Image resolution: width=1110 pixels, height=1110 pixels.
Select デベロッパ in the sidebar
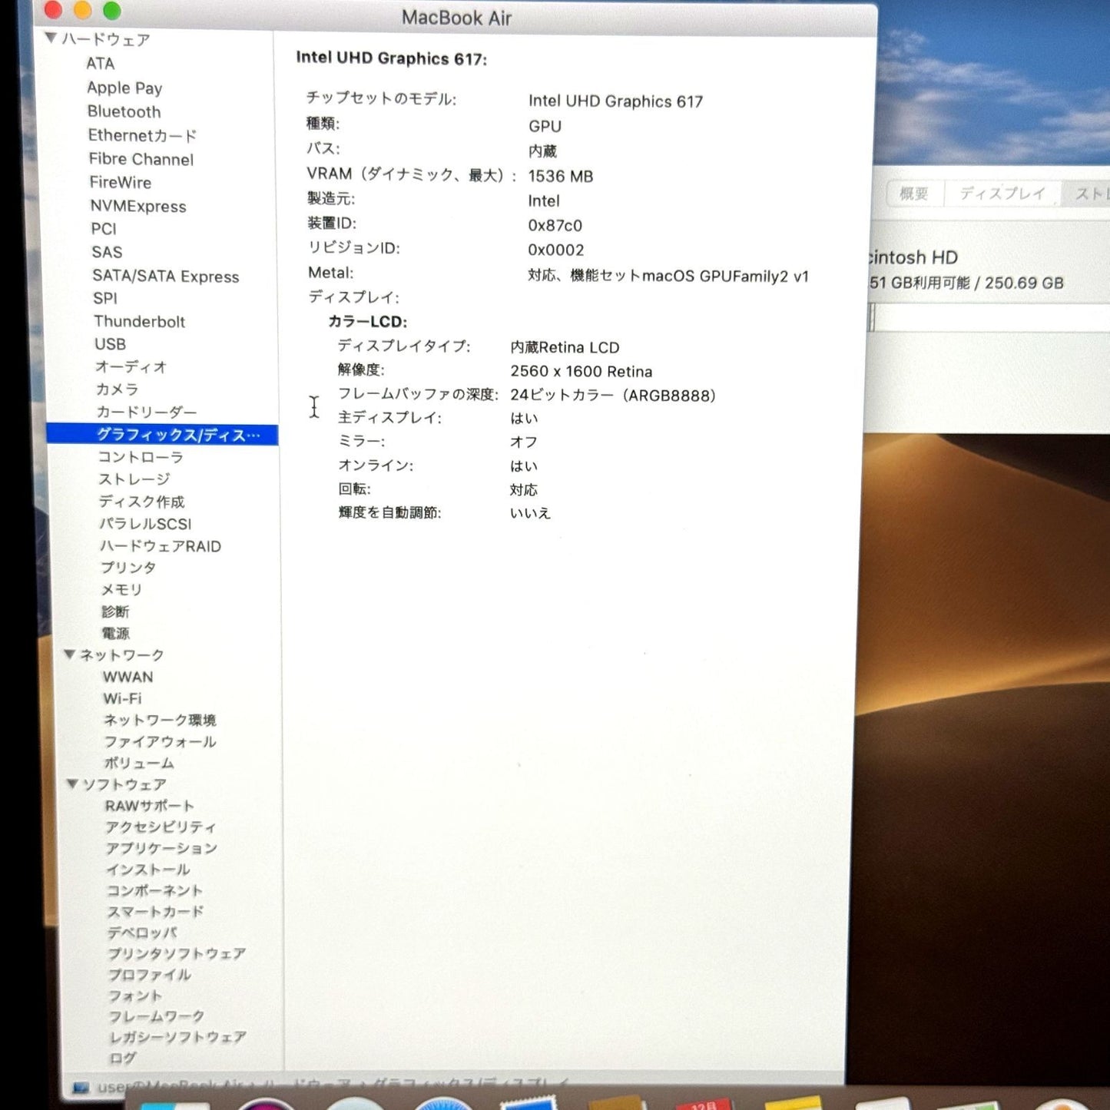142,933
